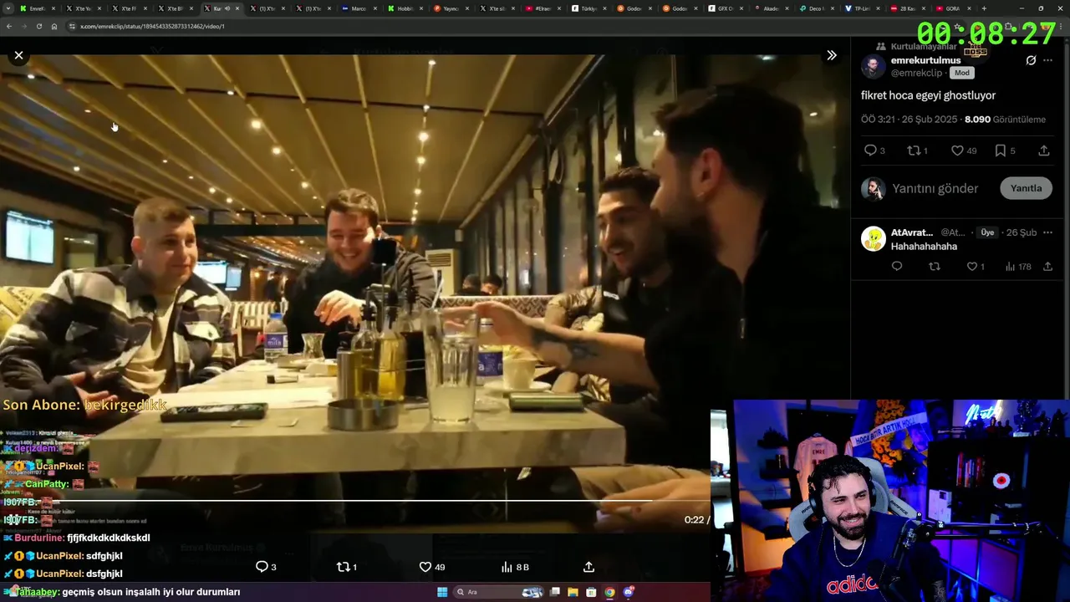The height and width of the screenshot is (602, 1070).
Task: Click the 8.090 Görüntüleme view count
Action: [x=1005, y=120]
